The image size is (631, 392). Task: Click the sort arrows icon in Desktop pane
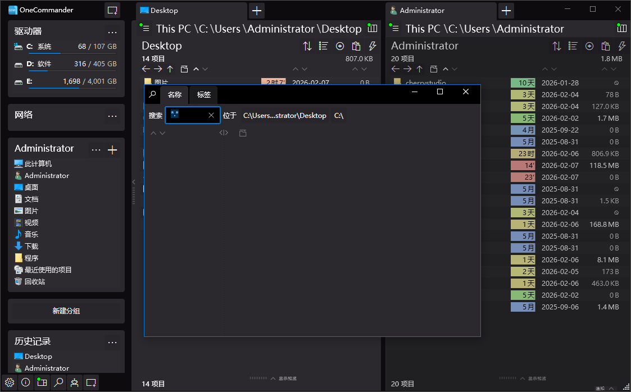point(307,46)
